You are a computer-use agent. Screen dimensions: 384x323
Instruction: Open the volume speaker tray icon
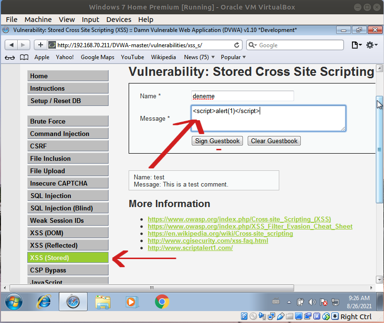312,302
